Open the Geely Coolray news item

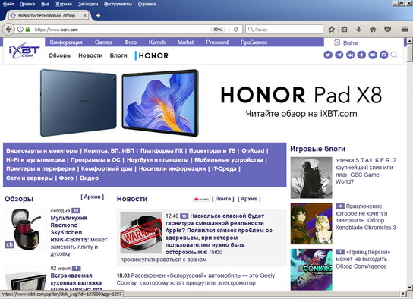[x=196, y=279]
